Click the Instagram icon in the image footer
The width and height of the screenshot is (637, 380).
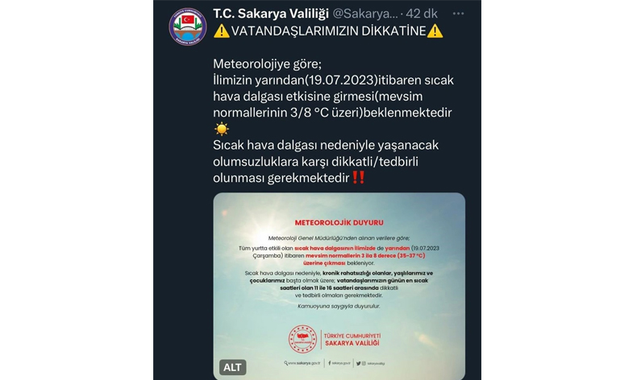pyautogui.click(x=364, y=363)
